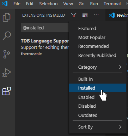
Task: Open the Edit menu
Action: point(30,4)
